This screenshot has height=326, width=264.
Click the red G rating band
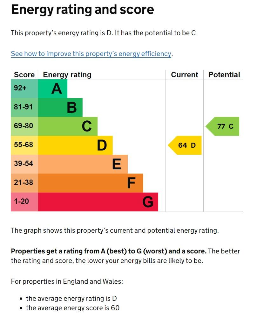tap(98, 202)
